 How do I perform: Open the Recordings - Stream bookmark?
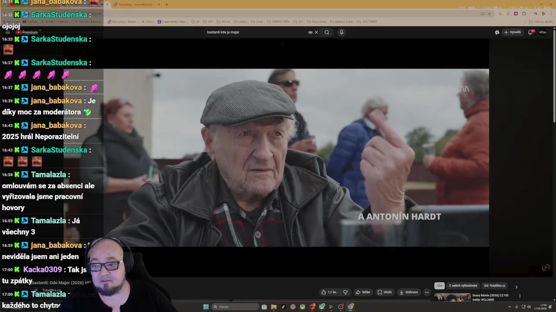123,22
